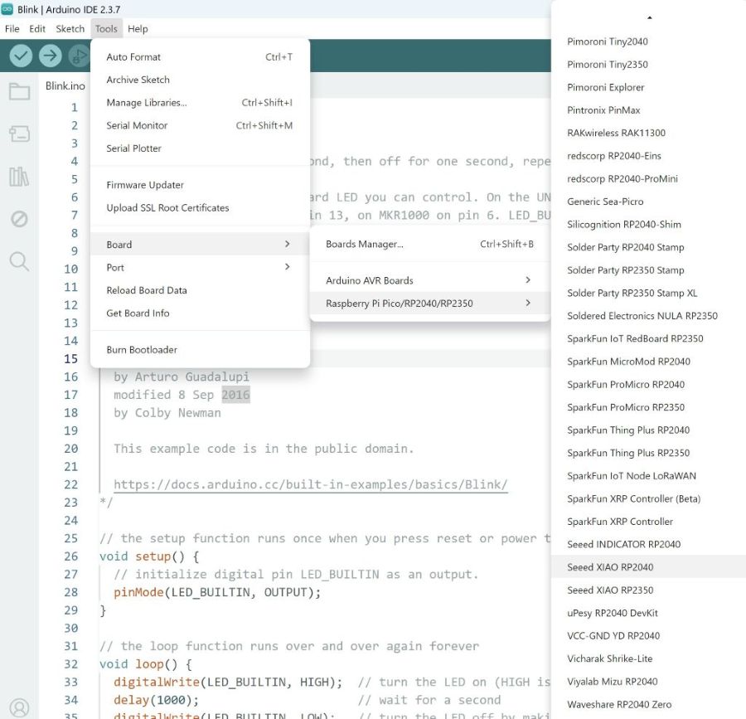Choose Auto Format from Tools menu

[200, 57]
